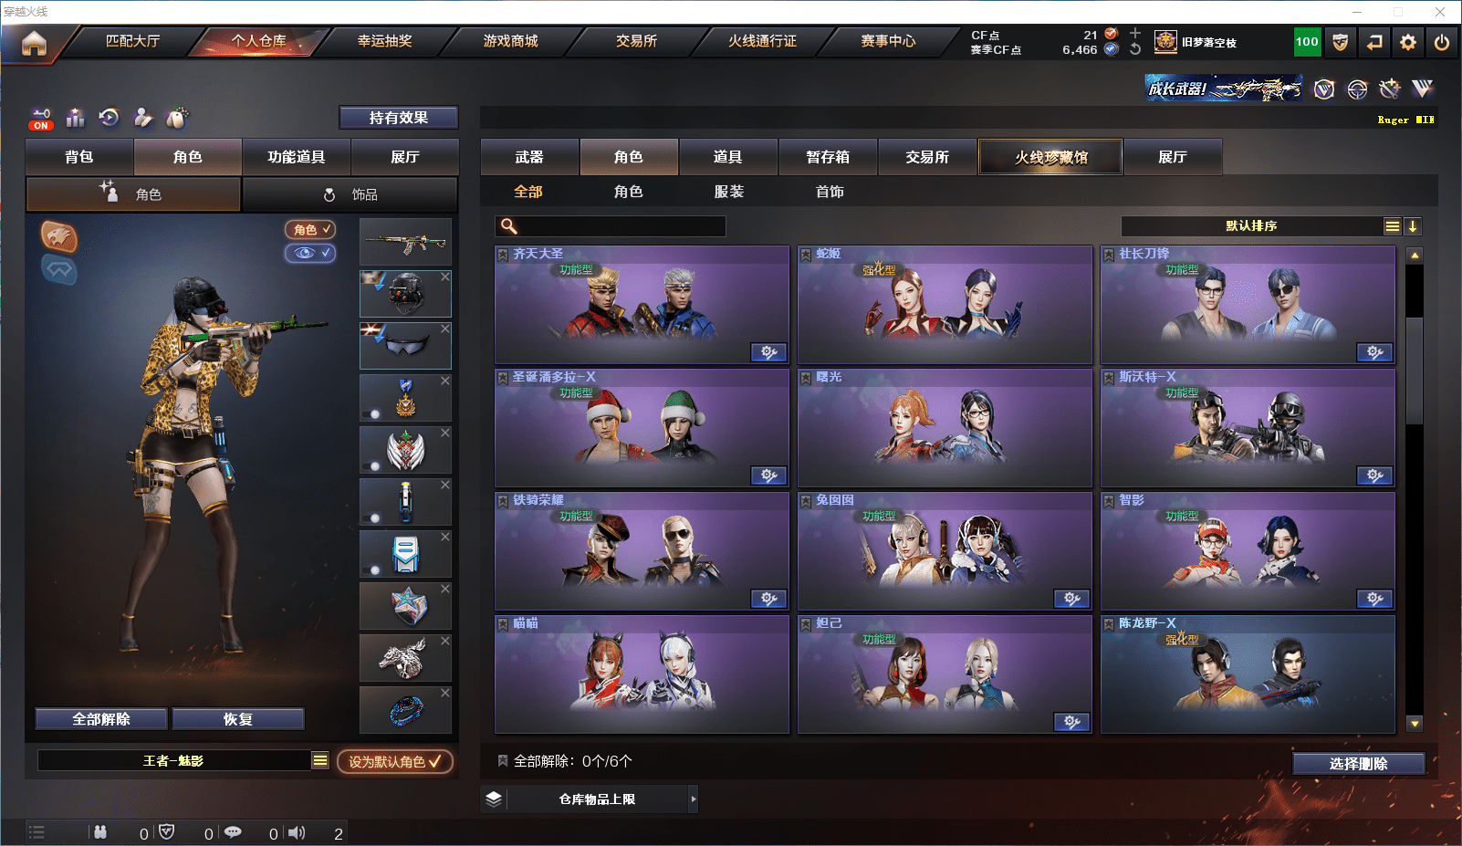Toggle switch on the blue canister slot
This screenshot has height=846, width=1462.
click(371, 518)
